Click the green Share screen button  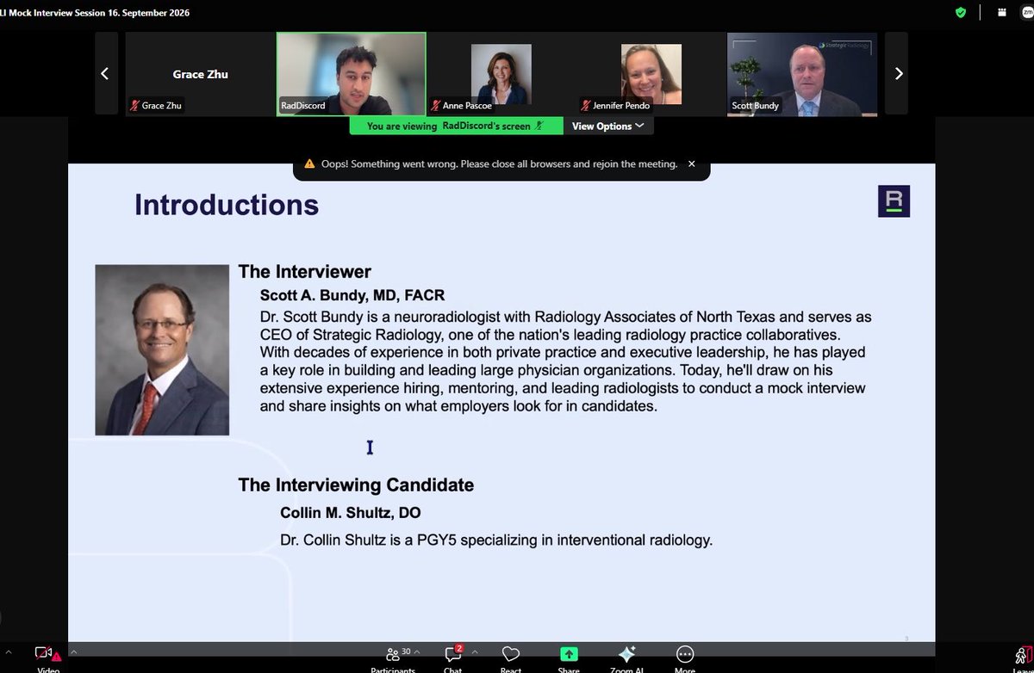[x=569, y=658]
